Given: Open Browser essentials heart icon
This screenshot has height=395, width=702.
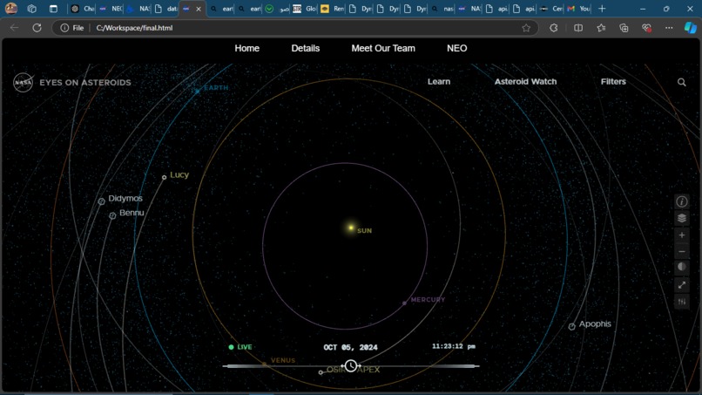Looking at the screenshot, I should [x=646, y=28].
